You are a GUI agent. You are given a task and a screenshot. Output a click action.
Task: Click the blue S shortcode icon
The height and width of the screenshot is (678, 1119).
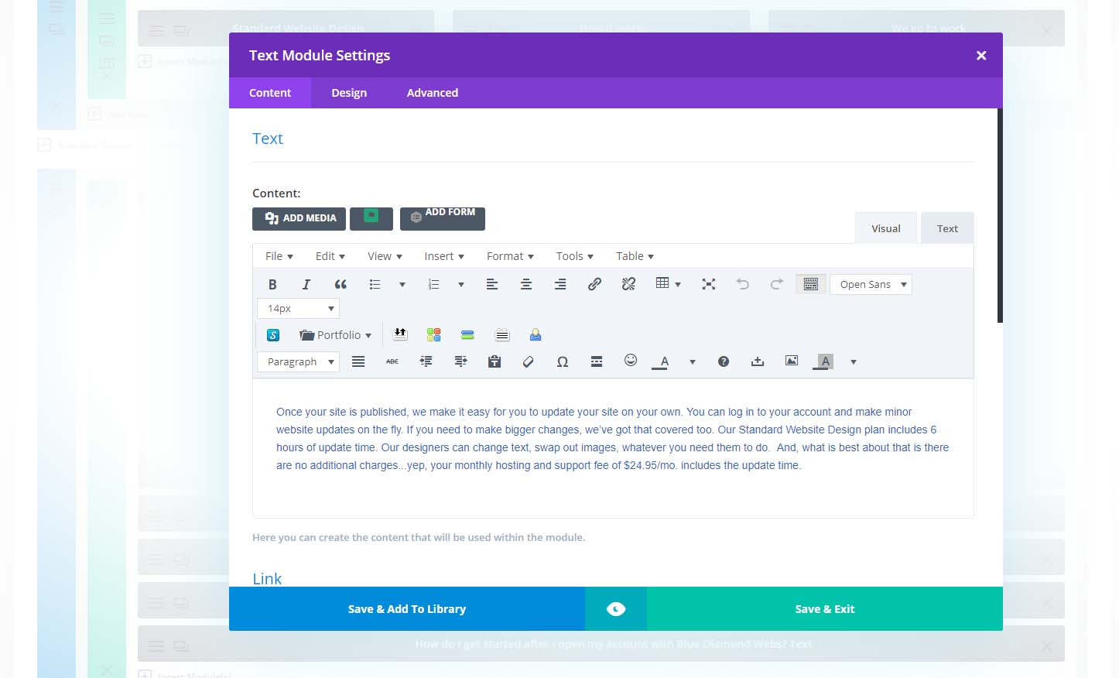pyautogui.click(x=273, y=335)
